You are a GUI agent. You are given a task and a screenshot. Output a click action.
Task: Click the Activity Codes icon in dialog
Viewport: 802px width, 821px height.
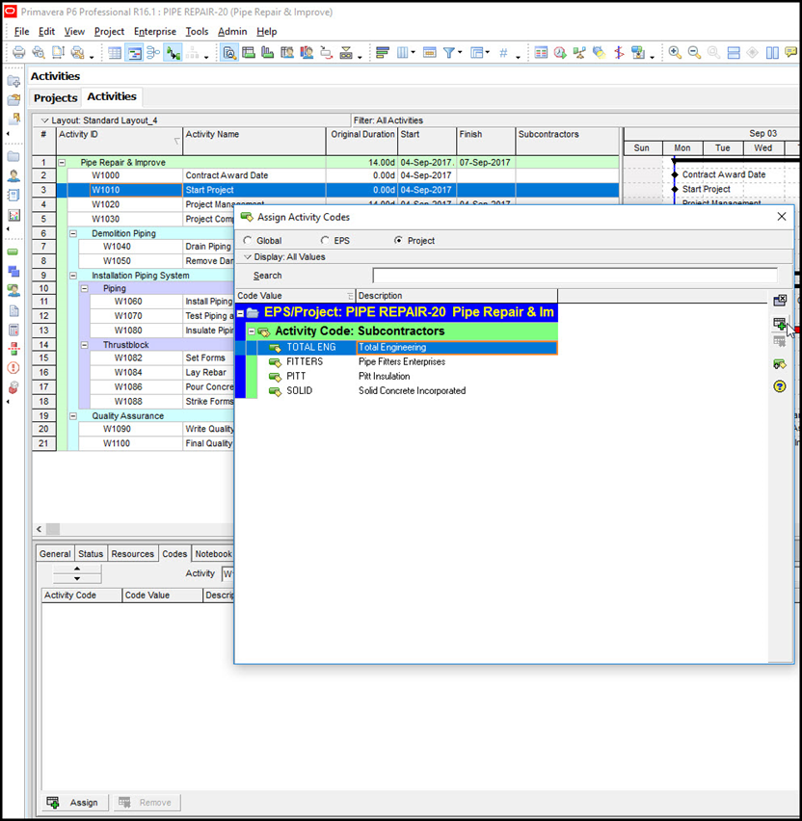pyautogui.click(x=780, y=363)
